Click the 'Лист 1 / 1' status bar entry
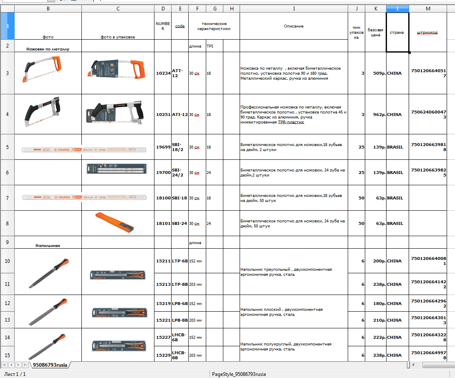The image size is (455, 378). click(15, 374)
